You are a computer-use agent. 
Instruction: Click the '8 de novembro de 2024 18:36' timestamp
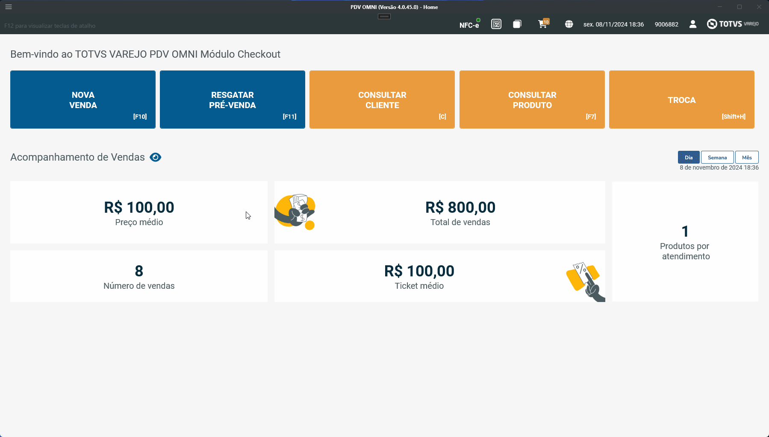click(719, 167)
